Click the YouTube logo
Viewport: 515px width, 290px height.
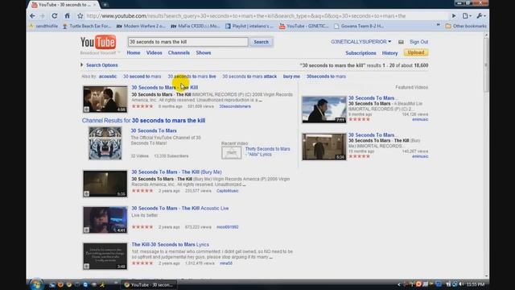tap(98, 43)
